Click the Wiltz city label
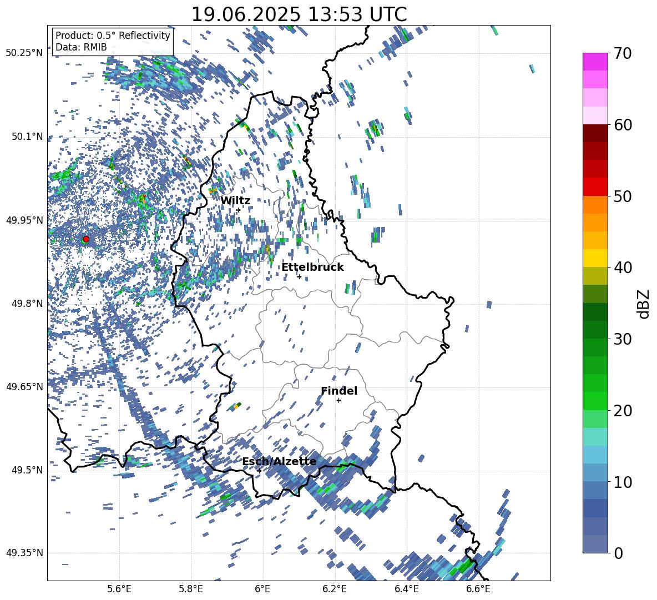The image size is (657, 600). [235, 201]
